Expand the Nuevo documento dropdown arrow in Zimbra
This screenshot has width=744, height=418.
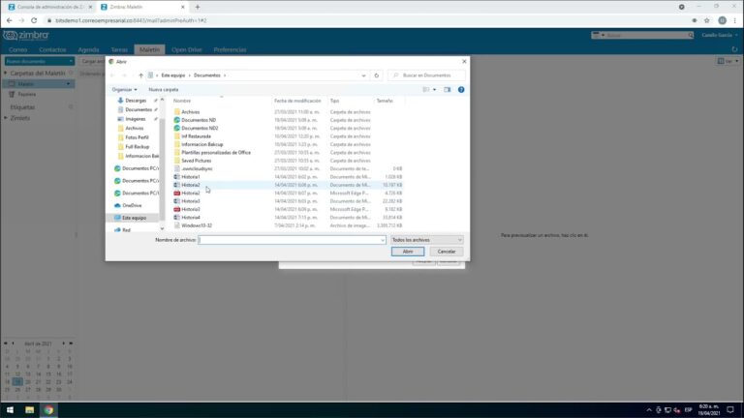click(71, 61)
